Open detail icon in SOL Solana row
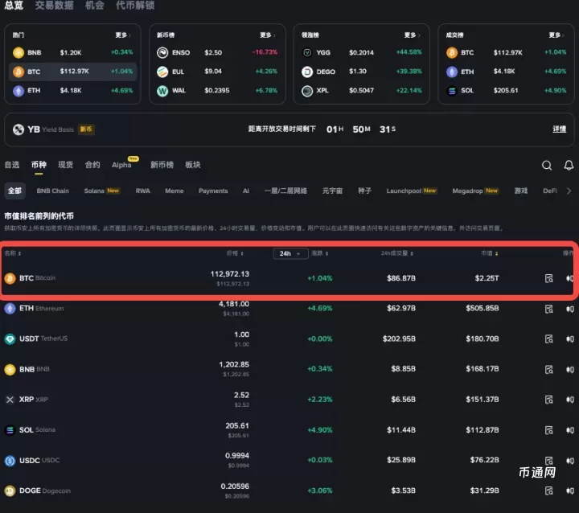579x513 pixels. click(549, 430)
